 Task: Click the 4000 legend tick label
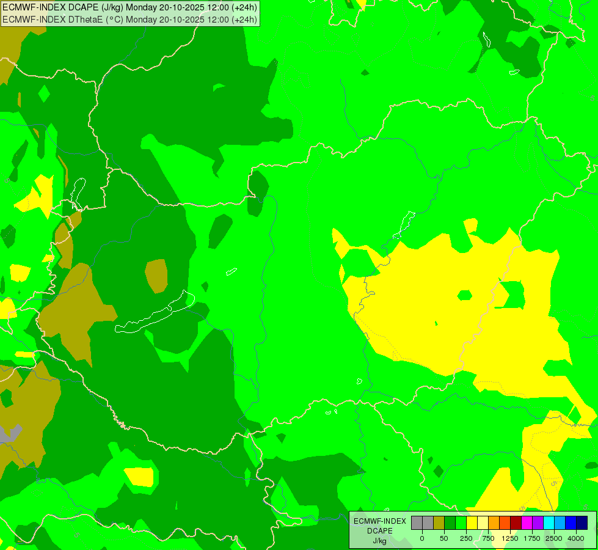point(576,538)
